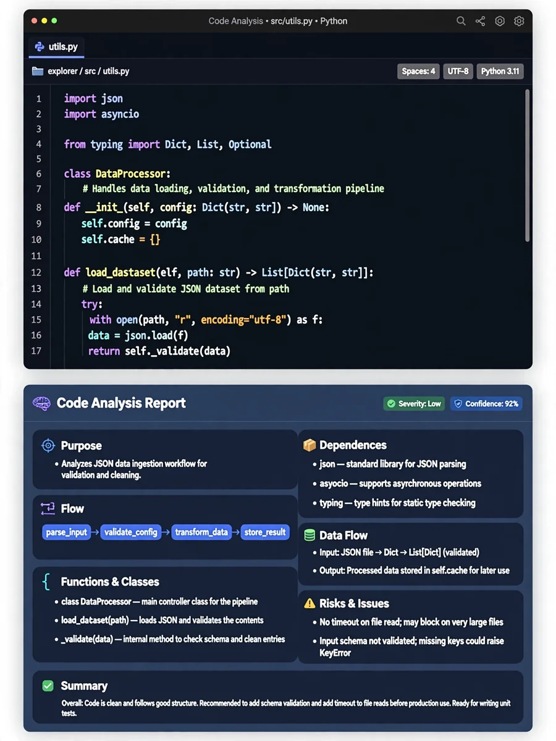Click the 'return self._validate(data)' line

tap(159, 351)
